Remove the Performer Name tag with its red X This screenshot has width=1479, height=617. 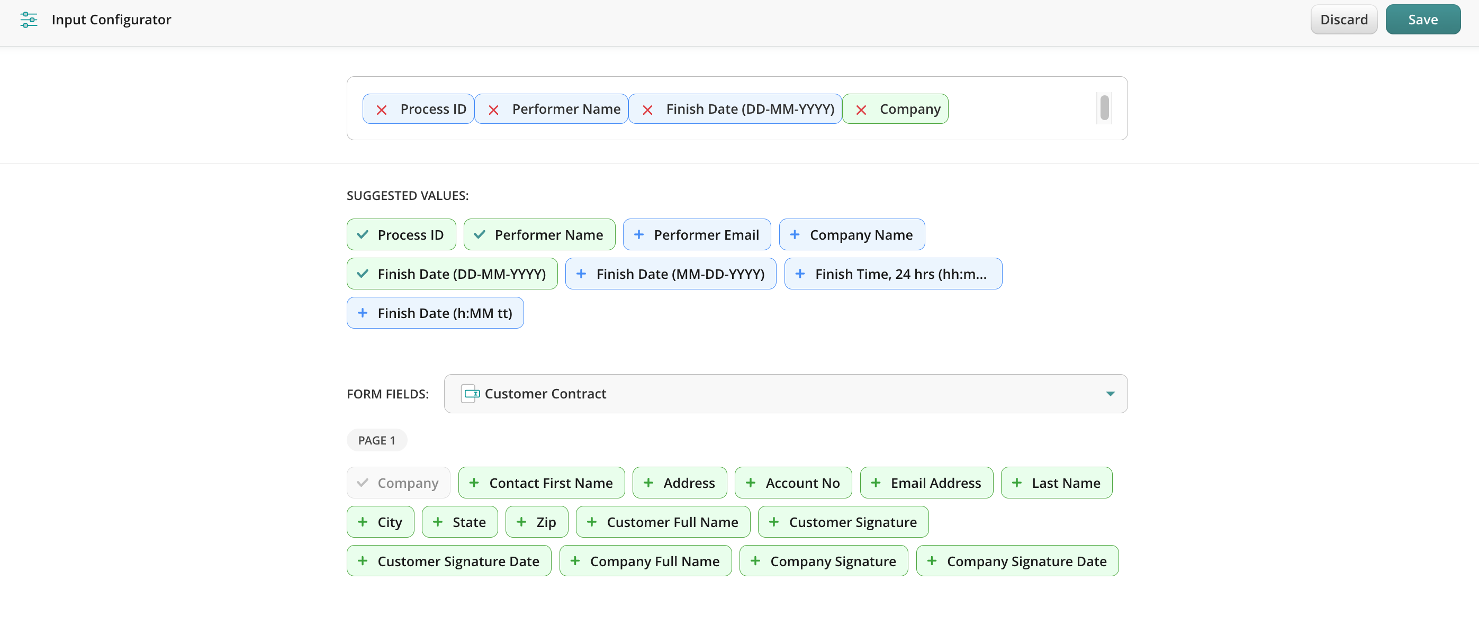(x=493, y=110)
